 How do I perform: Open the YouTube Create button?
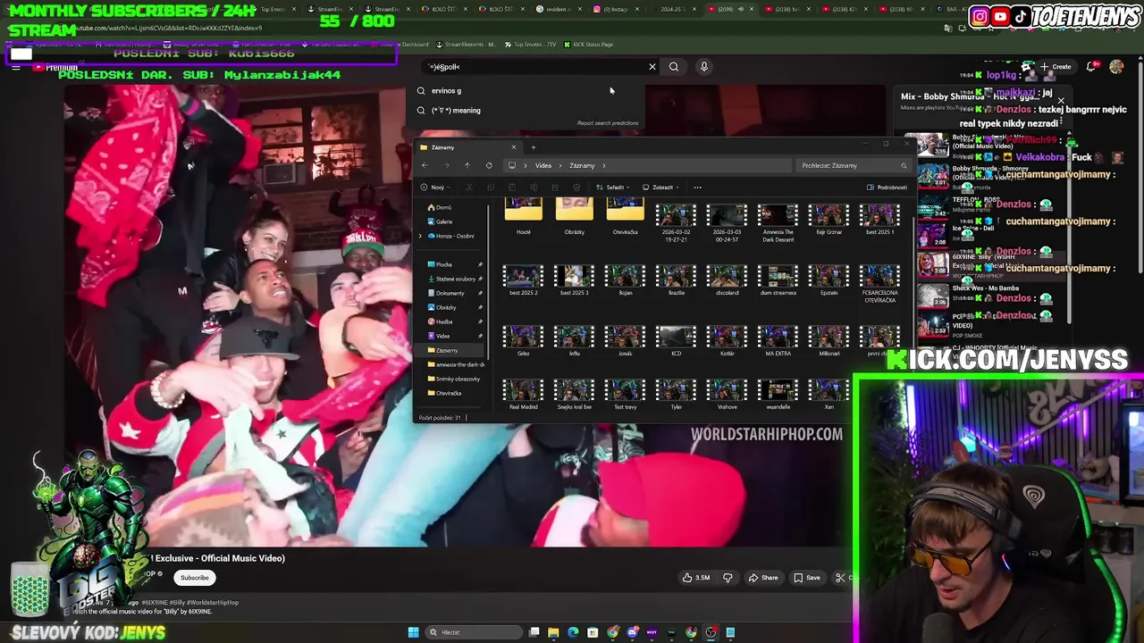(x=1055, y=66)
